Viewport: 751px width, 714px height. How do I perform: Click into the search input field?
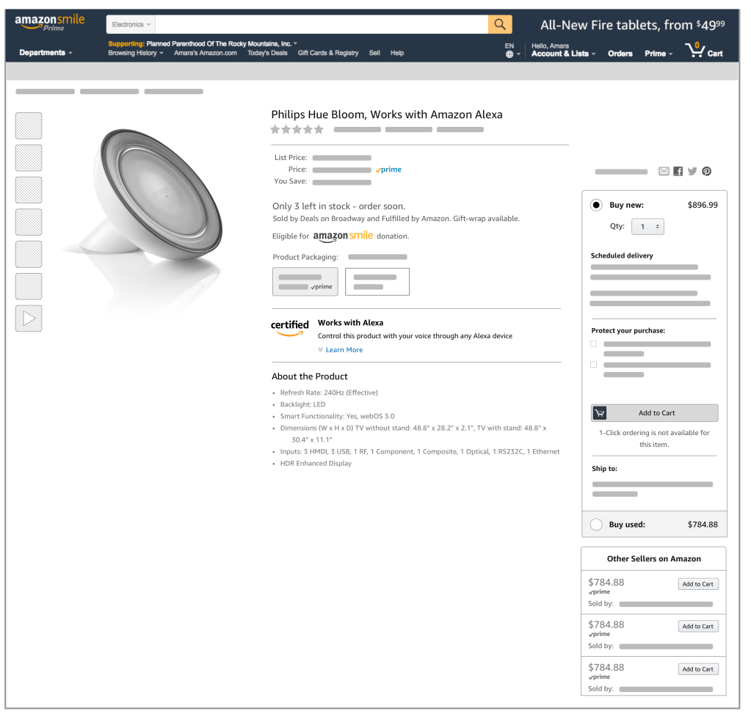pos(322,24)
